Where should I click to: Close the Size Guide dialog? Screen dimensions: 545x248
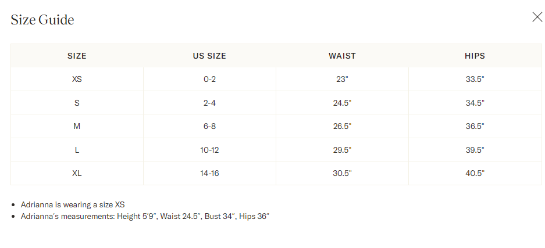537,17
